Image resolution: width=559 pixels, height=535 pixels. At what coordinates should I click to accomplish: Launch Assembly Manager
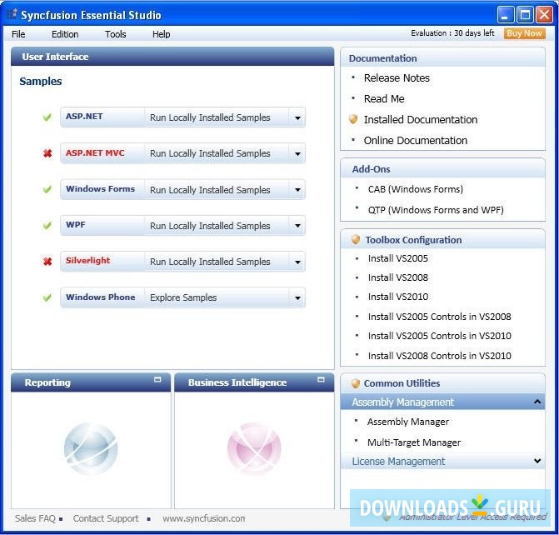pyautogui.click(x=408, y=422)
